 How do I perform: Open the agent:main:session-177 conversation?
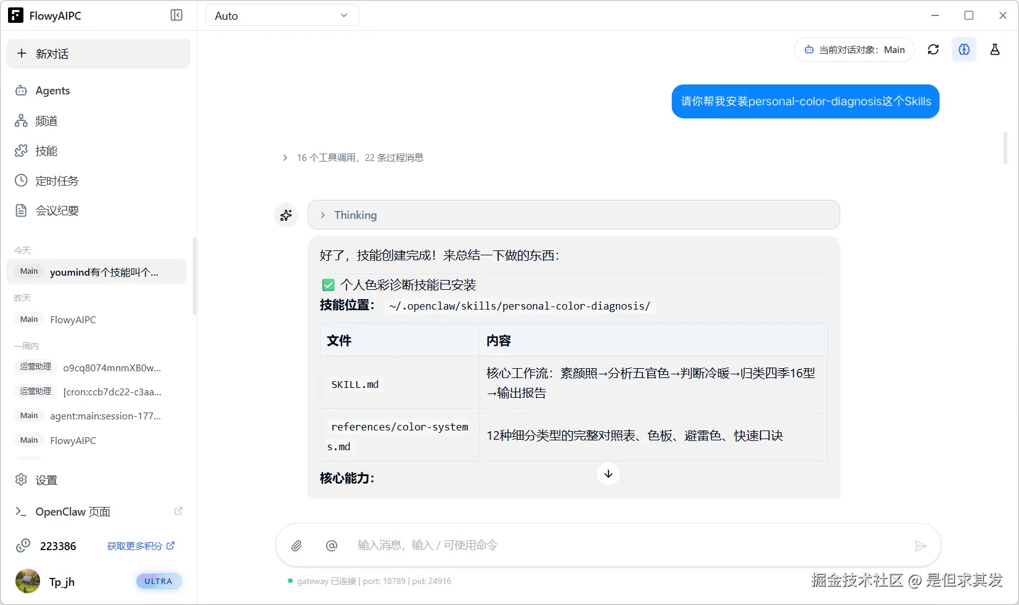tap(97, 416)
